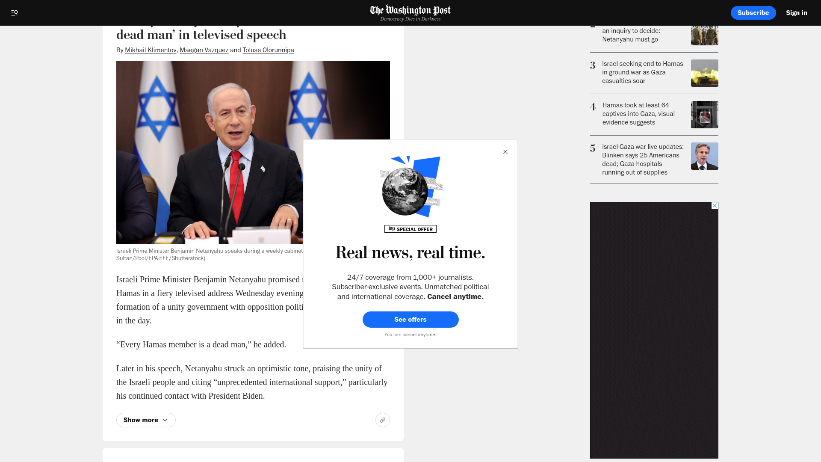The width and height of the screenshot is (821, 462).
Task: Click the Washington Post globe icon
Action: (410, 186)
